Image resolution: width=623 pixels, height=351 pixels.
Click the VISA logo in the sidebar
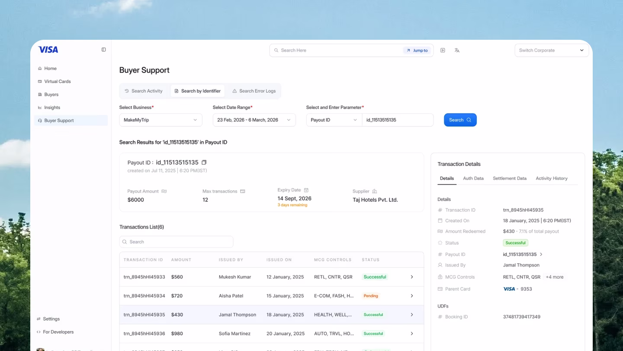[48, 50]
